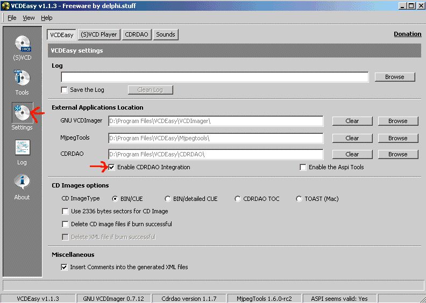This screenshot has width=426, height=303.
Task: Click status bar text 'GNU VCDImager 0.7.12'
Action: (x=113, y=299)
